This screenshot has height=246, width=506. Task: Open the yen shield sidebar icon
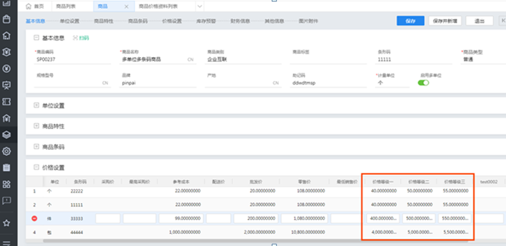6,52
